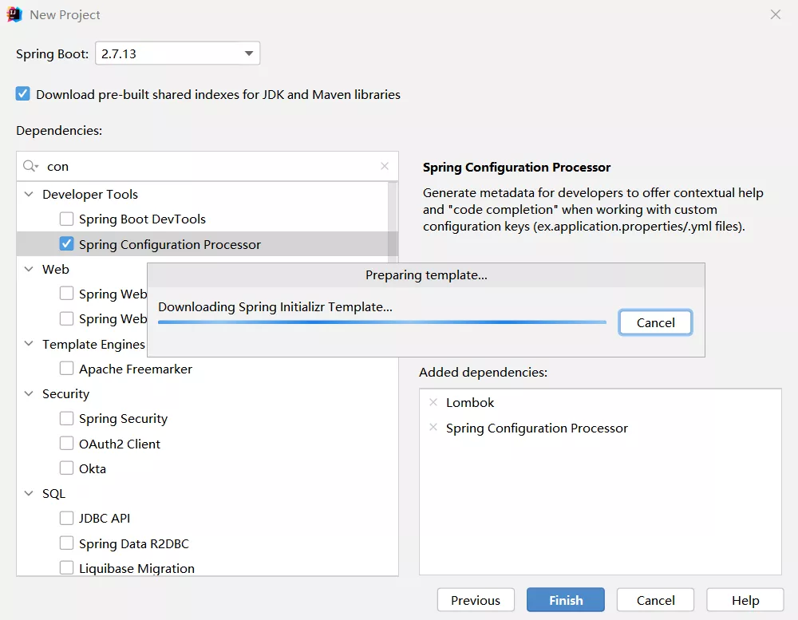Collapse the Web dependency group
The image size is (798, 620).
point(29,269)
